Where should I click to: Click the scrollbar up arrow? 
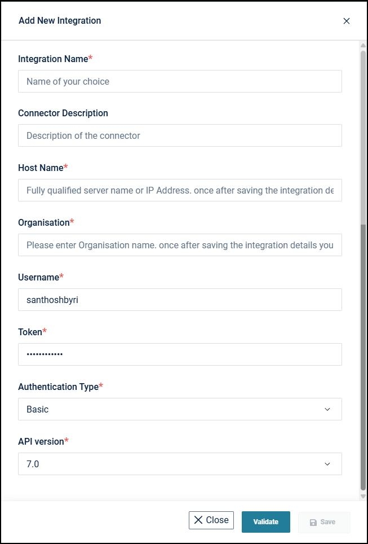pos(363,46)
